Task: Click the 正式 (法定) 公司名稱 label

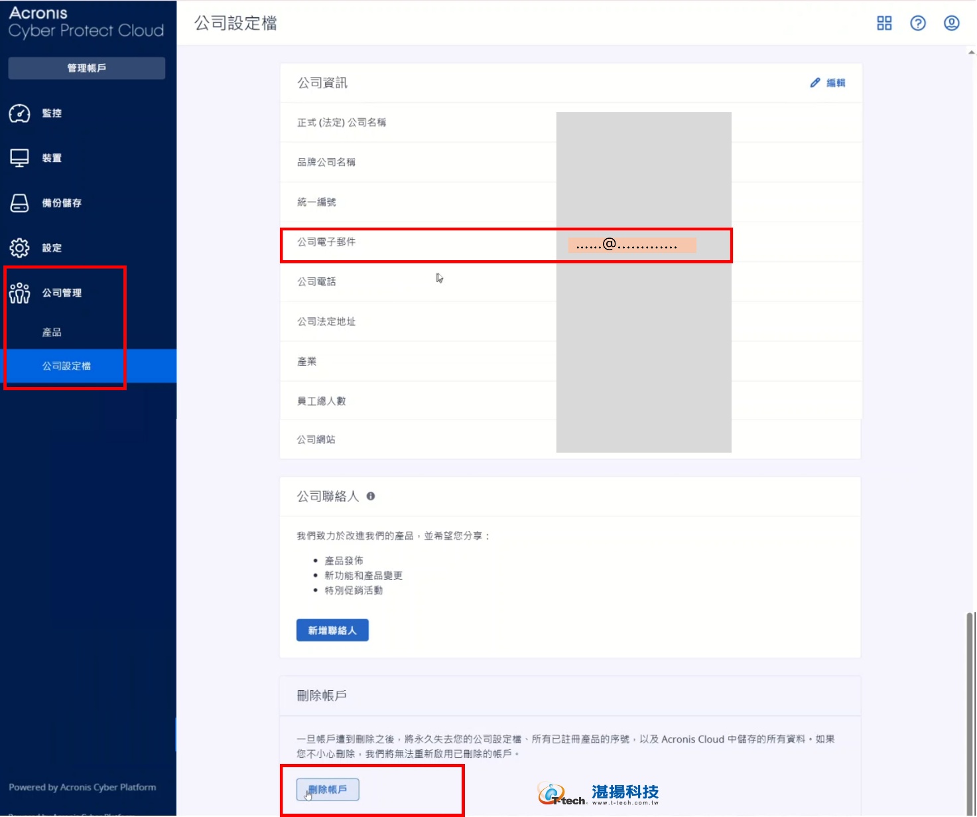Action: click(x=342, y=123)
